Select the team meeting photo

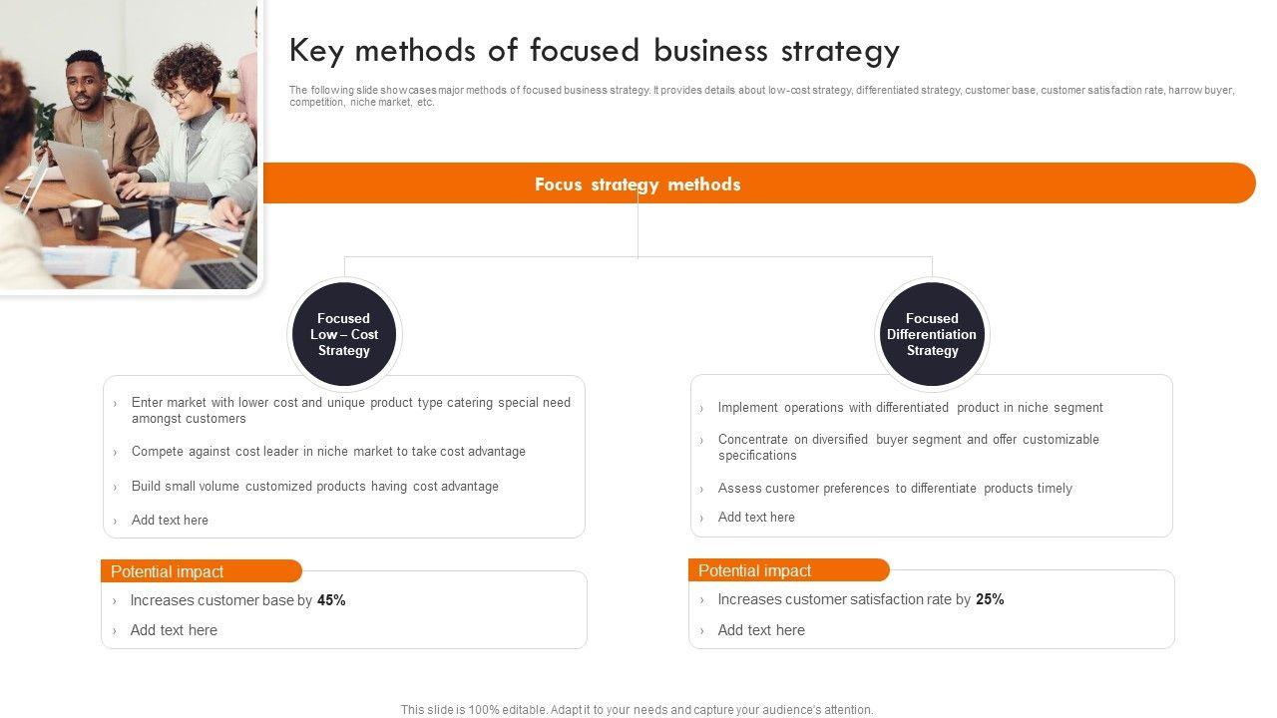pyautogui.click(x=128, y=145)
